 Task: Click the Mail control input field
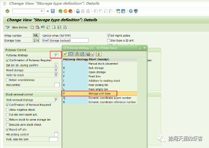point(57,85)
